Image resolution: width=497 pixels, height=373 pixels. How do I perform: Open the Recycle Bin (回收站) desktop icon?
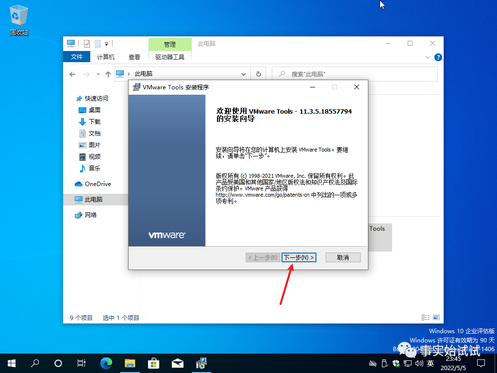(x=19, y=19)
